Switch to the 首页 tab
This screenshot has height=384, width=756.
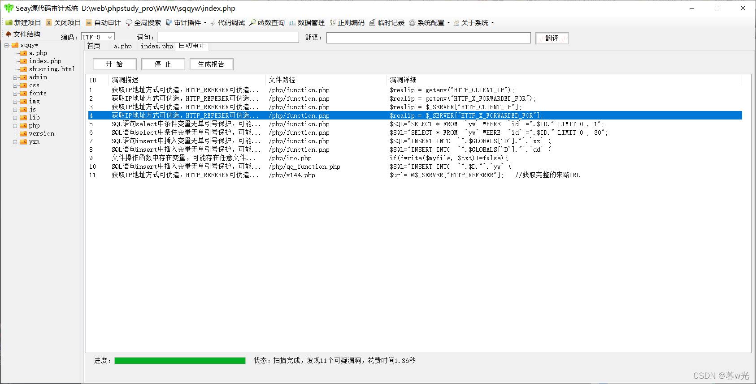coord(94,46)
